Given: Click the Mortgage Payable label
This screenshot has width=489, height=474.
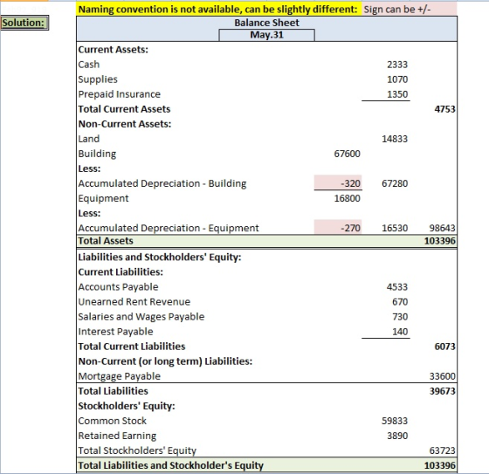Looking at the screenshot, I should tap(119, 376).
